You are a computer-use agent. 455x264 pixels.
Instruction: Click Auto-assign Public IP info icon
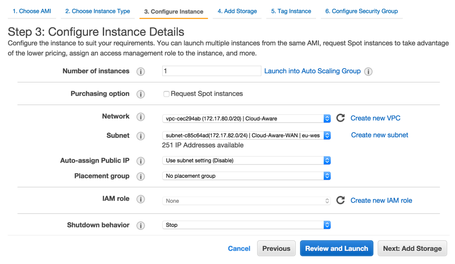click(x=140, y=161)
